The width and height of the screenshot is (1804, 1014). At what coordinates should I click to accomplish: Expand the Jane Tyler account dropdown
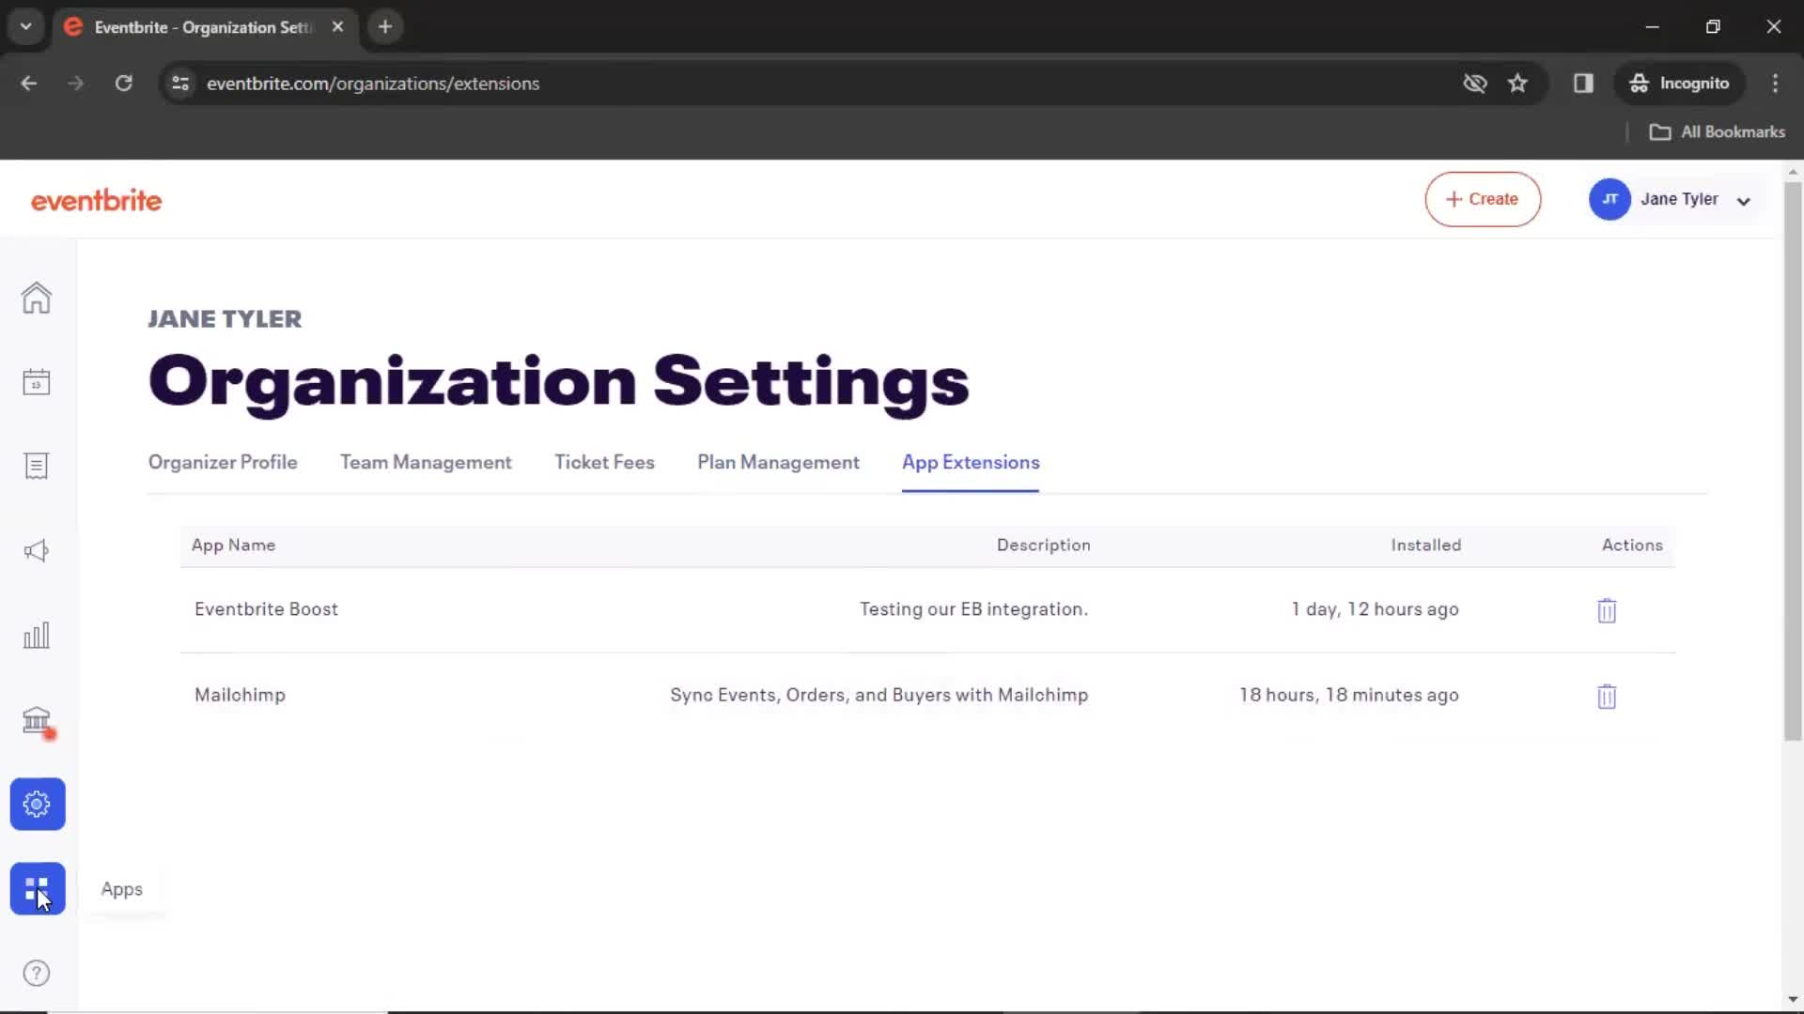click(1743, 201)
